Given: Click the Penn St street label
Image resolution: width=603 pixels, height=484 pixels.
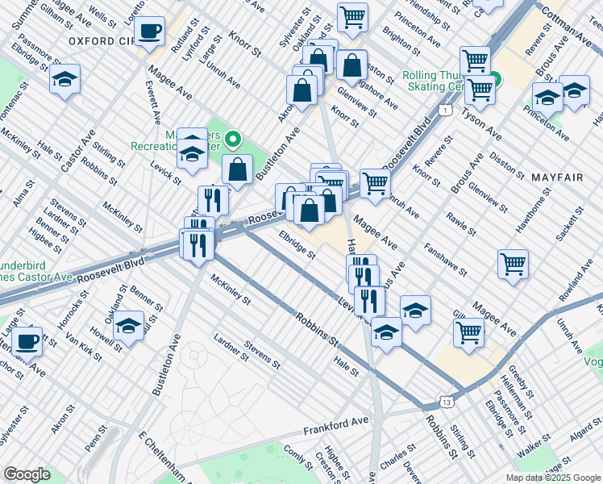Looking at the screenshot, I should [96, 438].
